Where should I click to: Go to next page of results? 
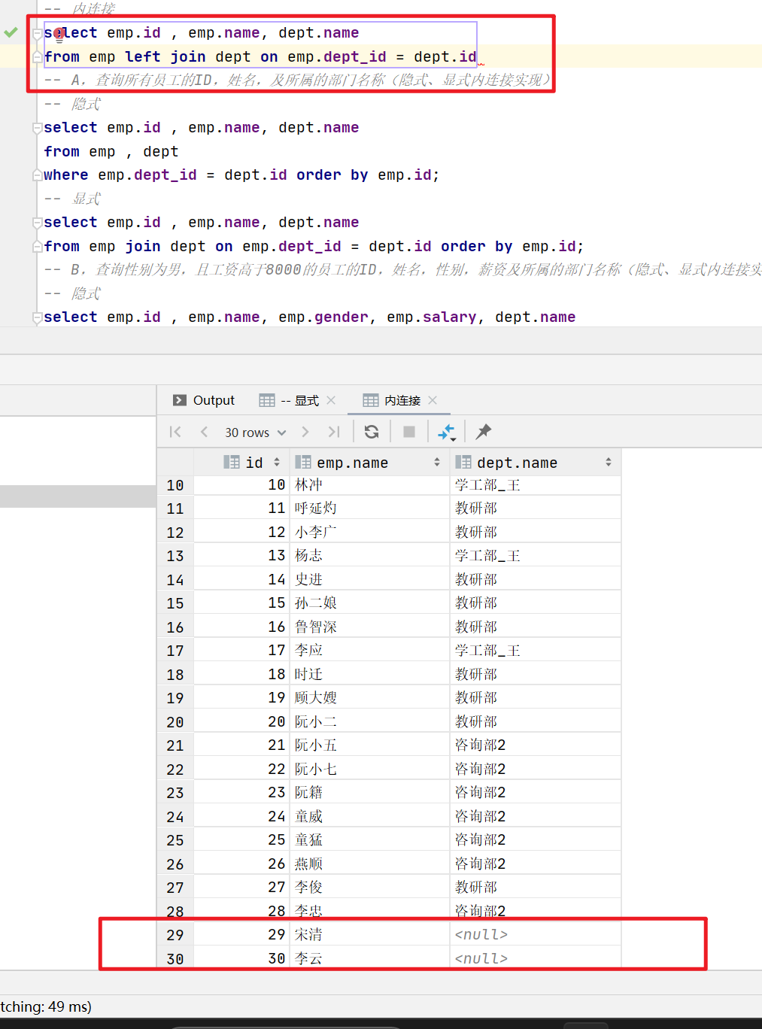click(305, 432)
